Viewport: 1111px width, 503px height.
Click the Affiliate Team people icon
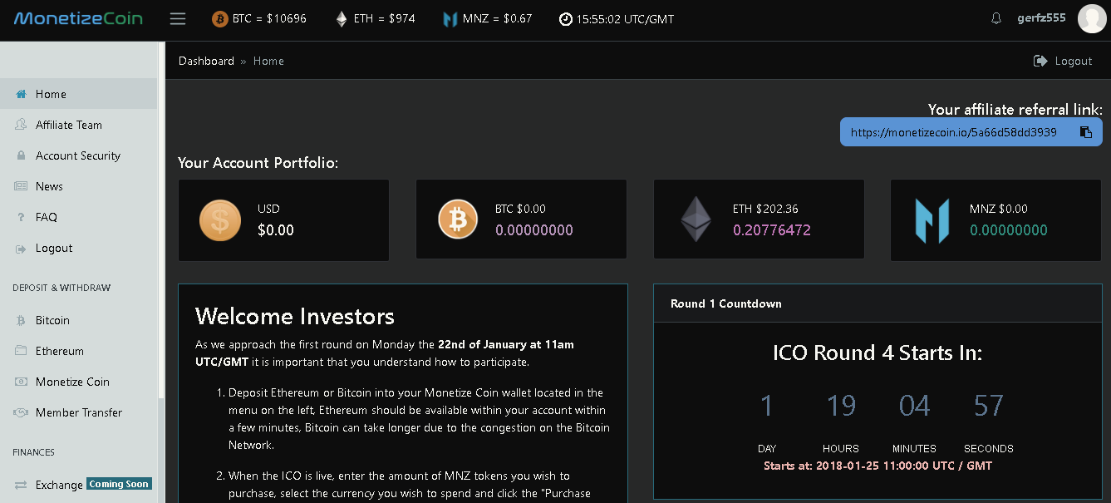(21, 125)
